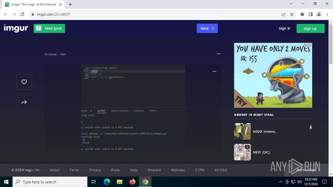Close the Imgur tab

61,4
